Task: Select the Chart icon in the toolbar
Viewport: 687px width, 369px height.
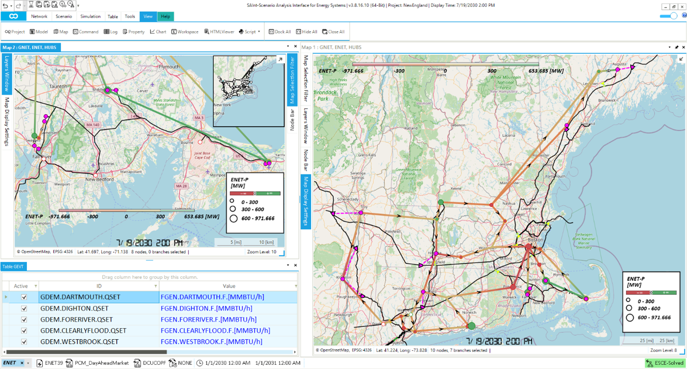Action: pyautogui.click(x=157, y=32)
